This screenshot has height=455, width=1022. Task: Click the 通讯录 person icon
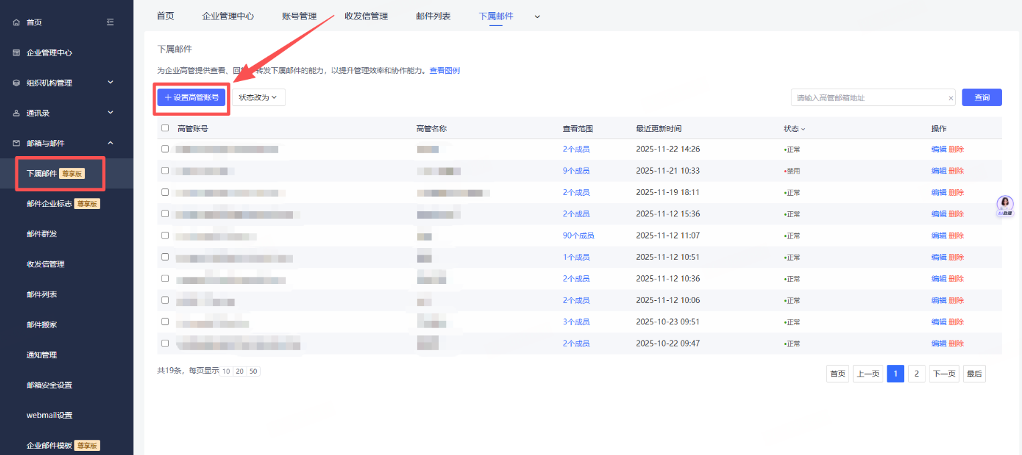[x=17, y=113]
